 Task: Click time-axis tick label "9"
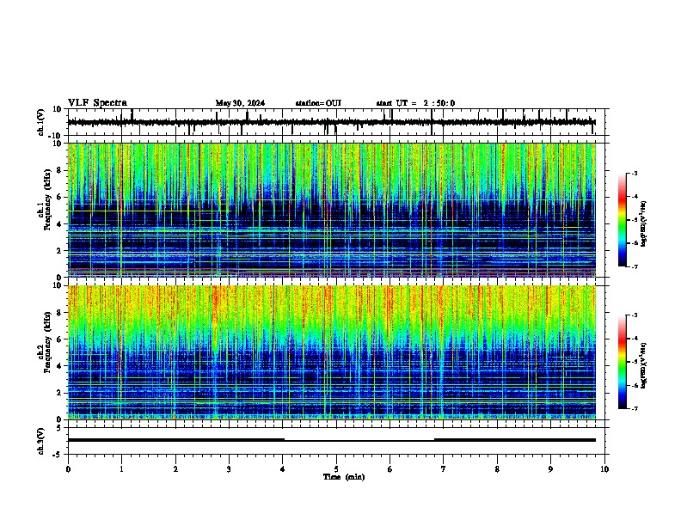coord(550,469)
